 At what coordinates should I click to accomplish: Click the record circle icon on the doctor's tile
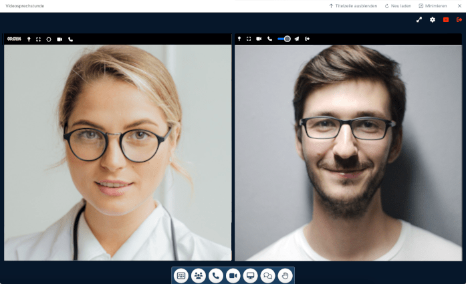pos(49,39)
